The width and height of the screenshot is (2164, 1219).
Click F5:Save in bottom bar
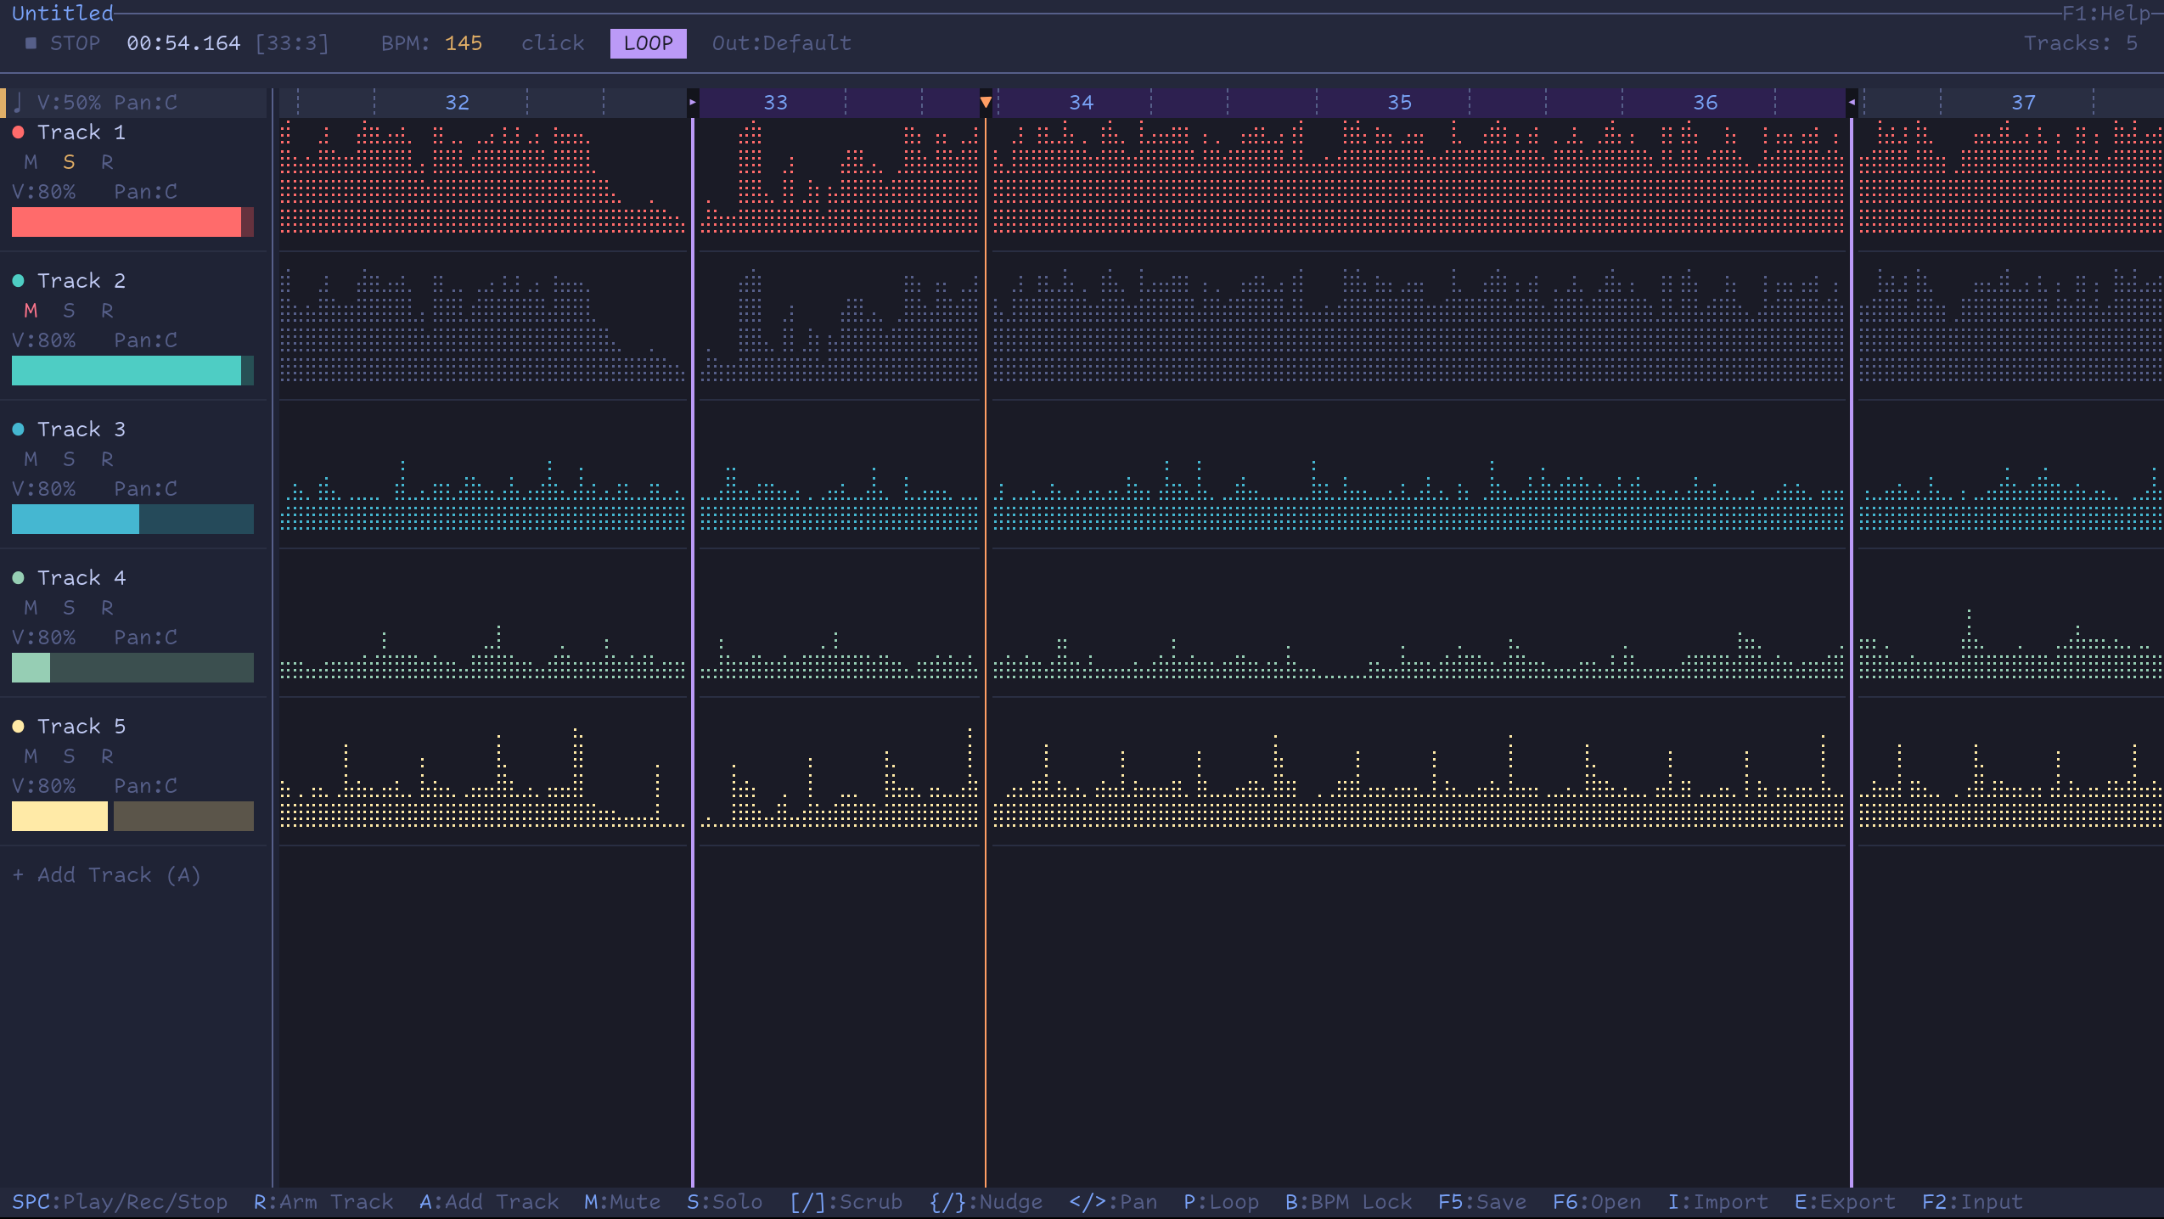point(1481,1202)
